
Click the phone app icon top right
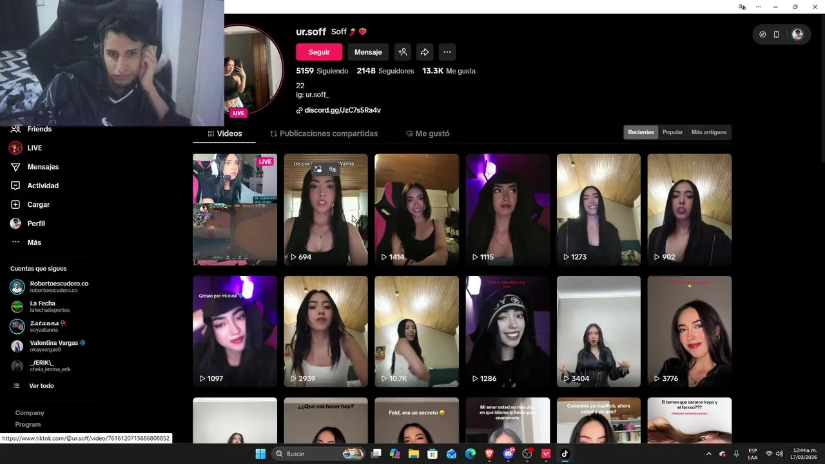(776, 35)
